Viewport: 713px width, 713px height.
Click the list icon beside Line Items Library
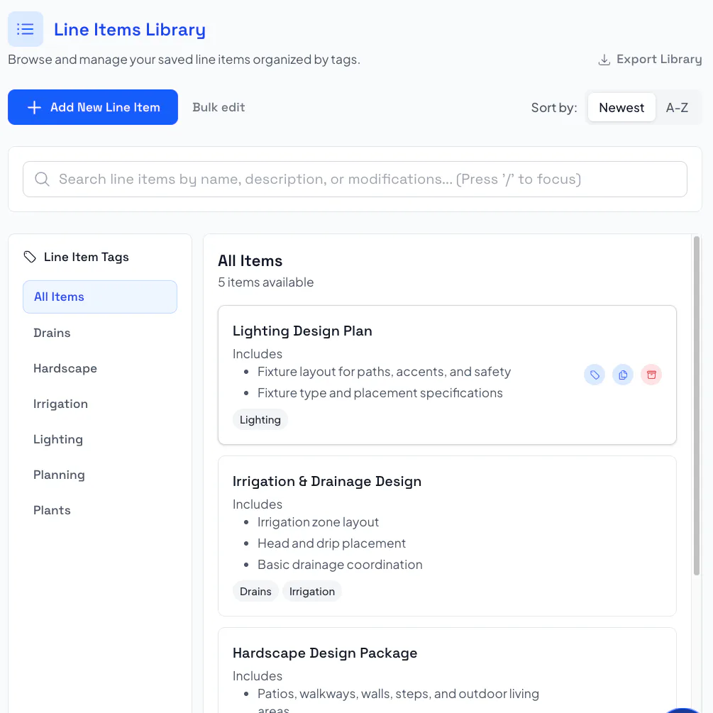coord(26,29)
